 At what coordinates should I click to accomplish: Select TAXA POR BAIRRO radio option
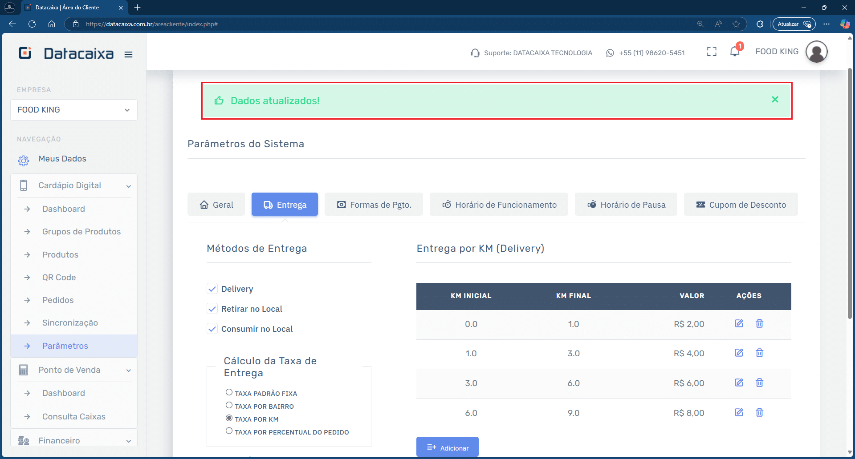point(229,405)
